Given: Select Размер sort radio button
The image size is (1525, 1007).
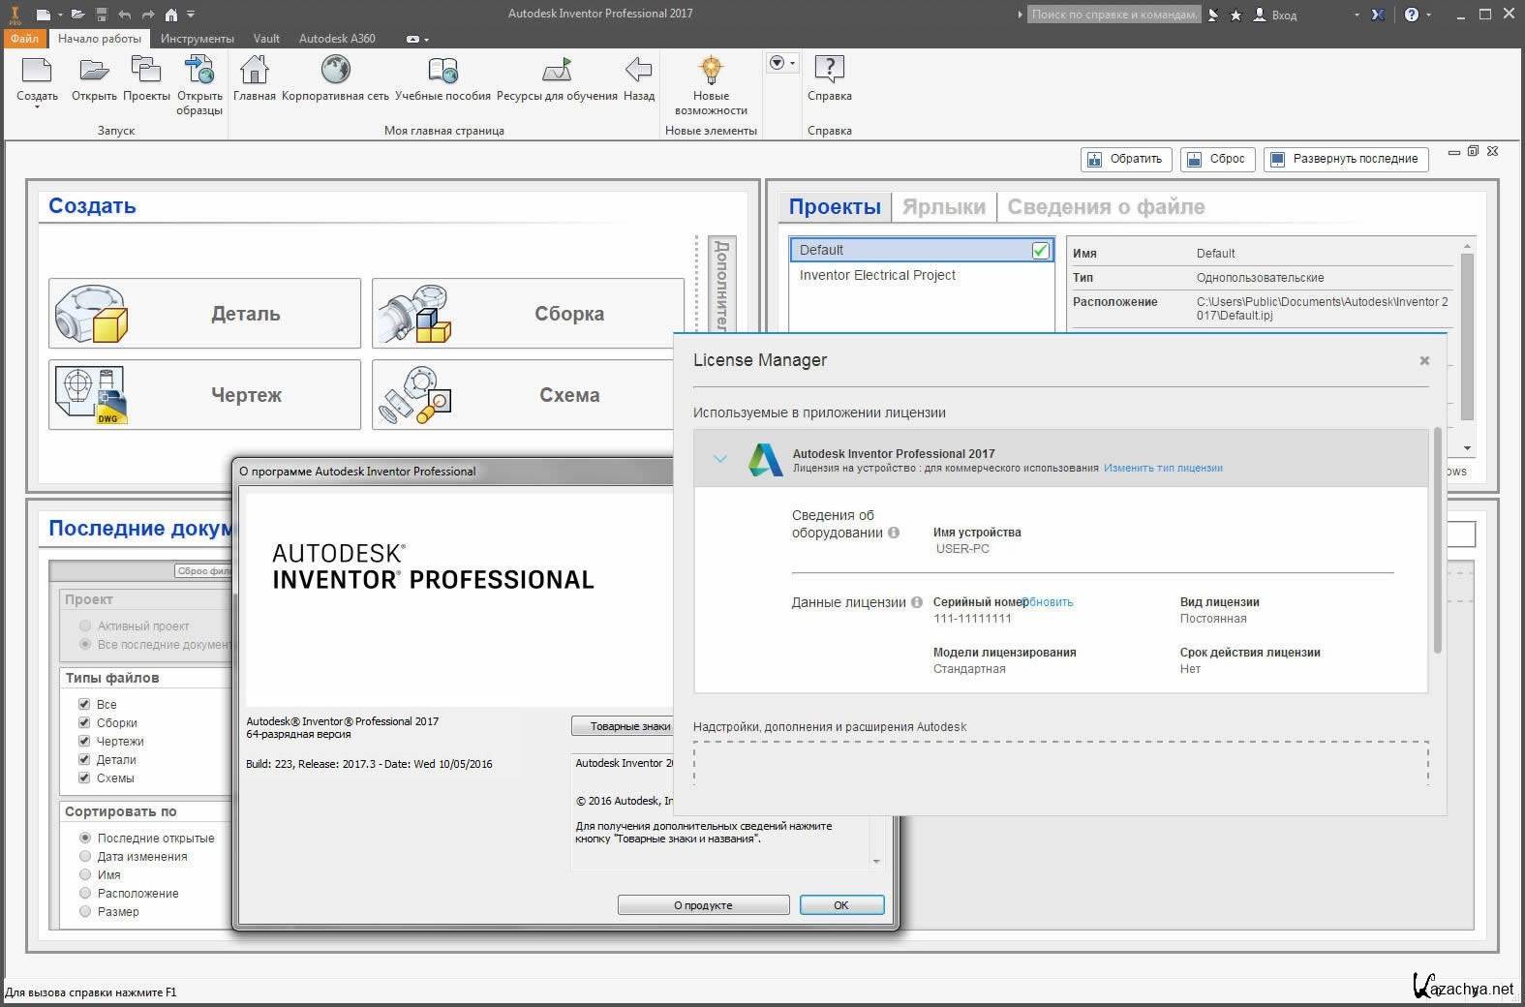Looking at the screenshot, I should [85, 911].
